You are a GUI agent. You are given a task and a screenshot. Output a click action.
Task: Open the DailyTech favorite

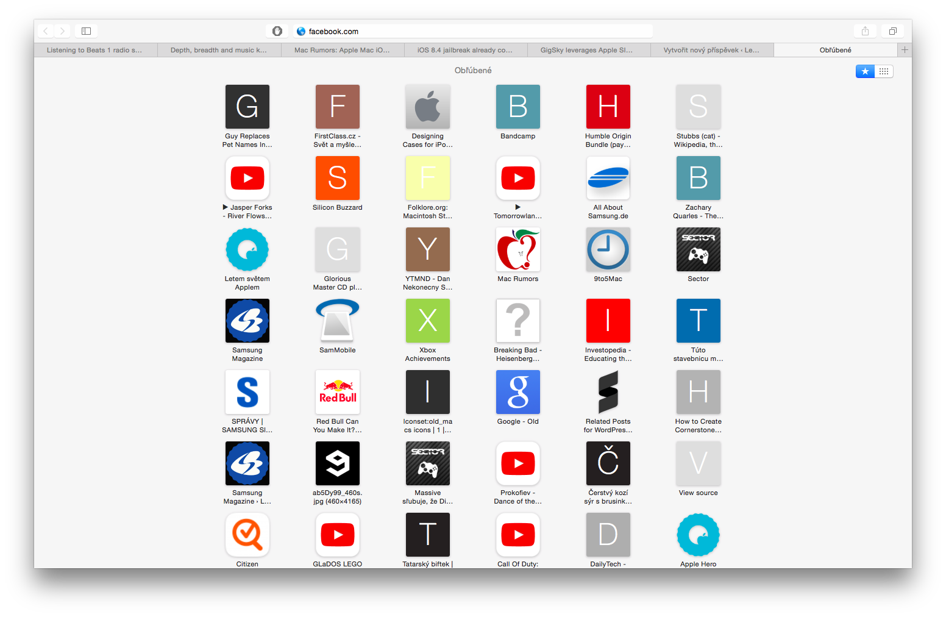pyautogui.click(x=608, y=535)
